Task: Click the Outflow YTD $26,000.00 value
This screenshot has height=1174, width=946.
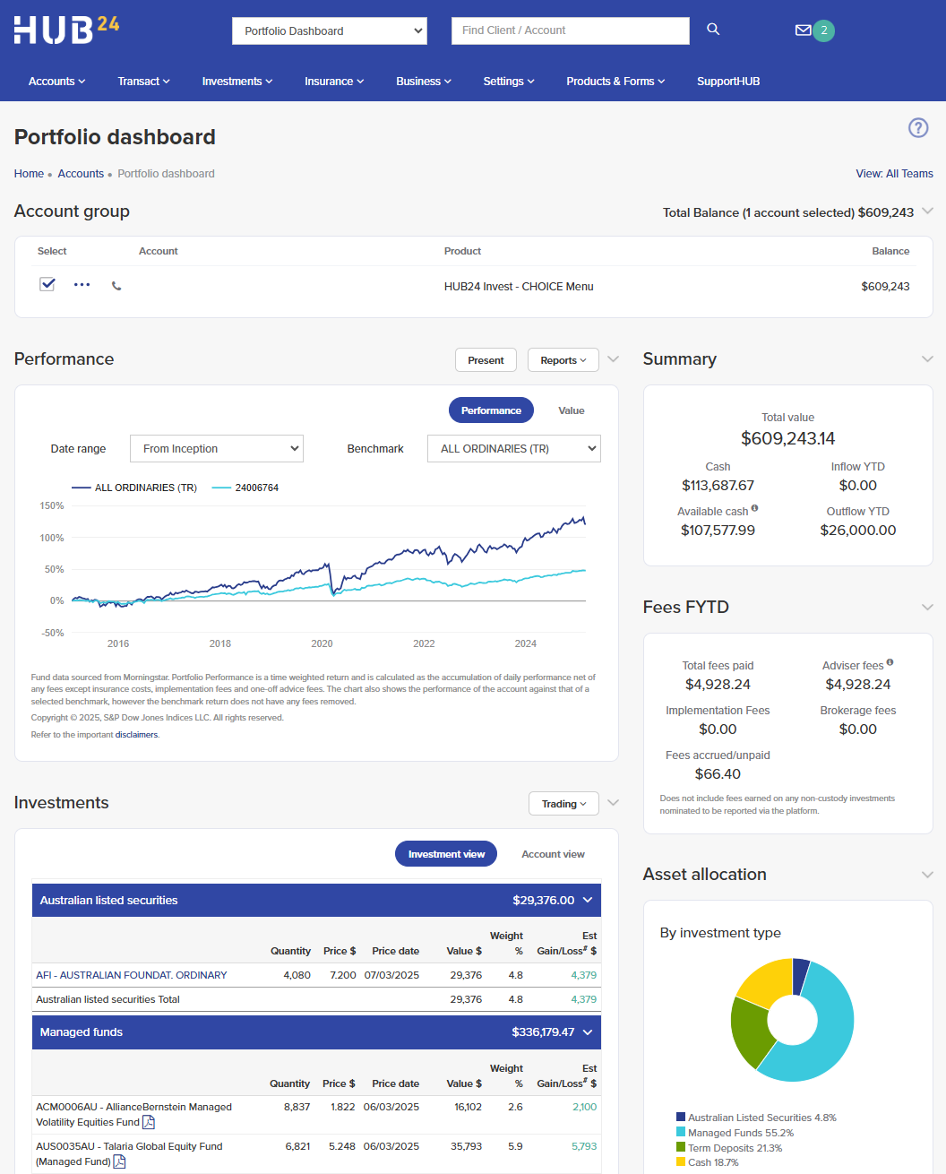Action: click(858, 530)
